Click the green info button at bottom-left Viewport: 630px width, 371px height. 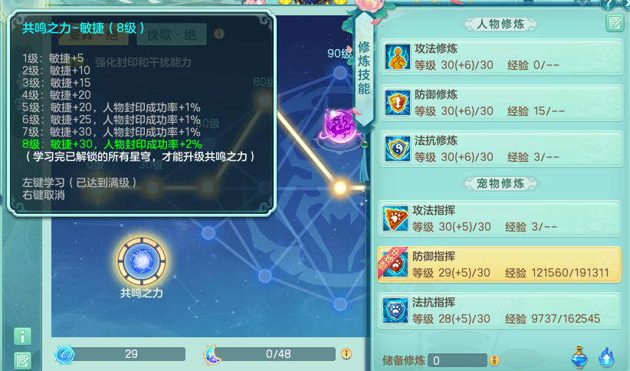[x=22, y=336]
